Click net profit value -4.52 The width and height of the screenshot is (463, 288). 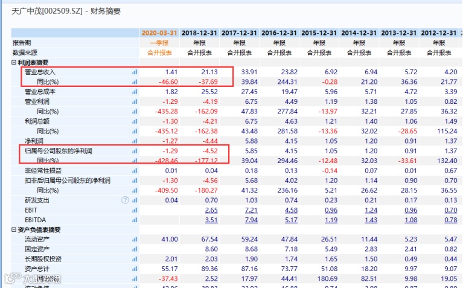pyautogui.click(x=210, y=151)
